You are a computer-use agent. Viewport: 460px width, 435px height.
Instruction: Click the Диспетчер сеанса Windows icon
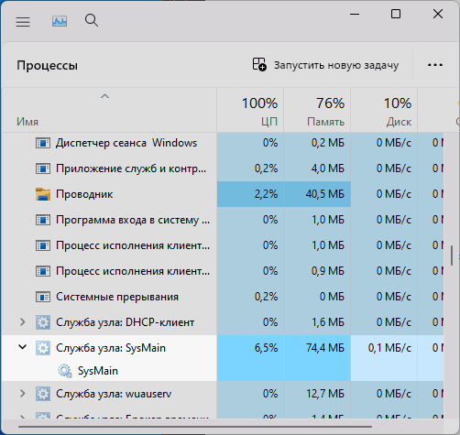coord(43,143)
